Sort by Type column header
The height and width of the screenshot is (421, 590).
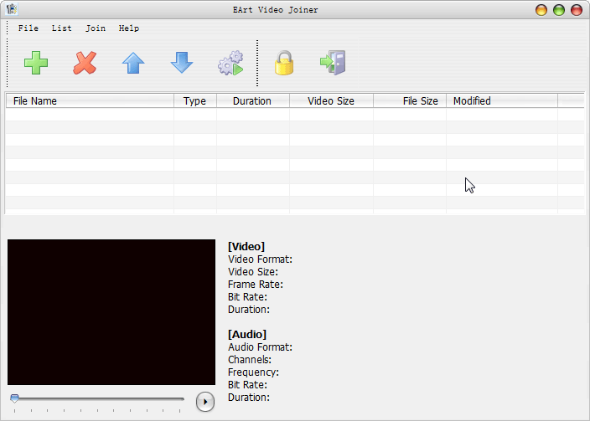pos(195,100)
